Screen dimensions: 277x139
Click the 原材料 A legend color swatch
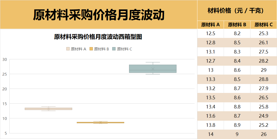click(68, 49)
